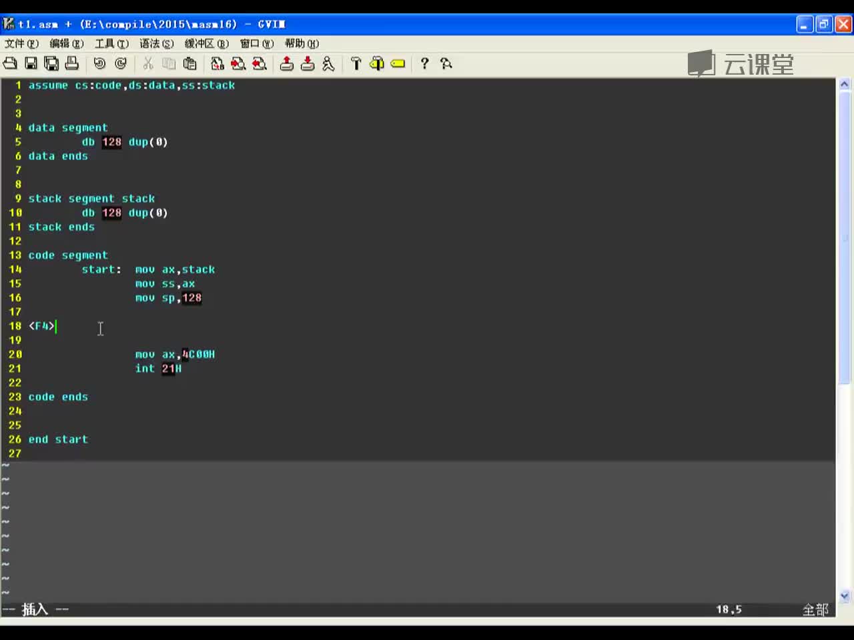Save the current file via floppy icon

pos(31,63)
